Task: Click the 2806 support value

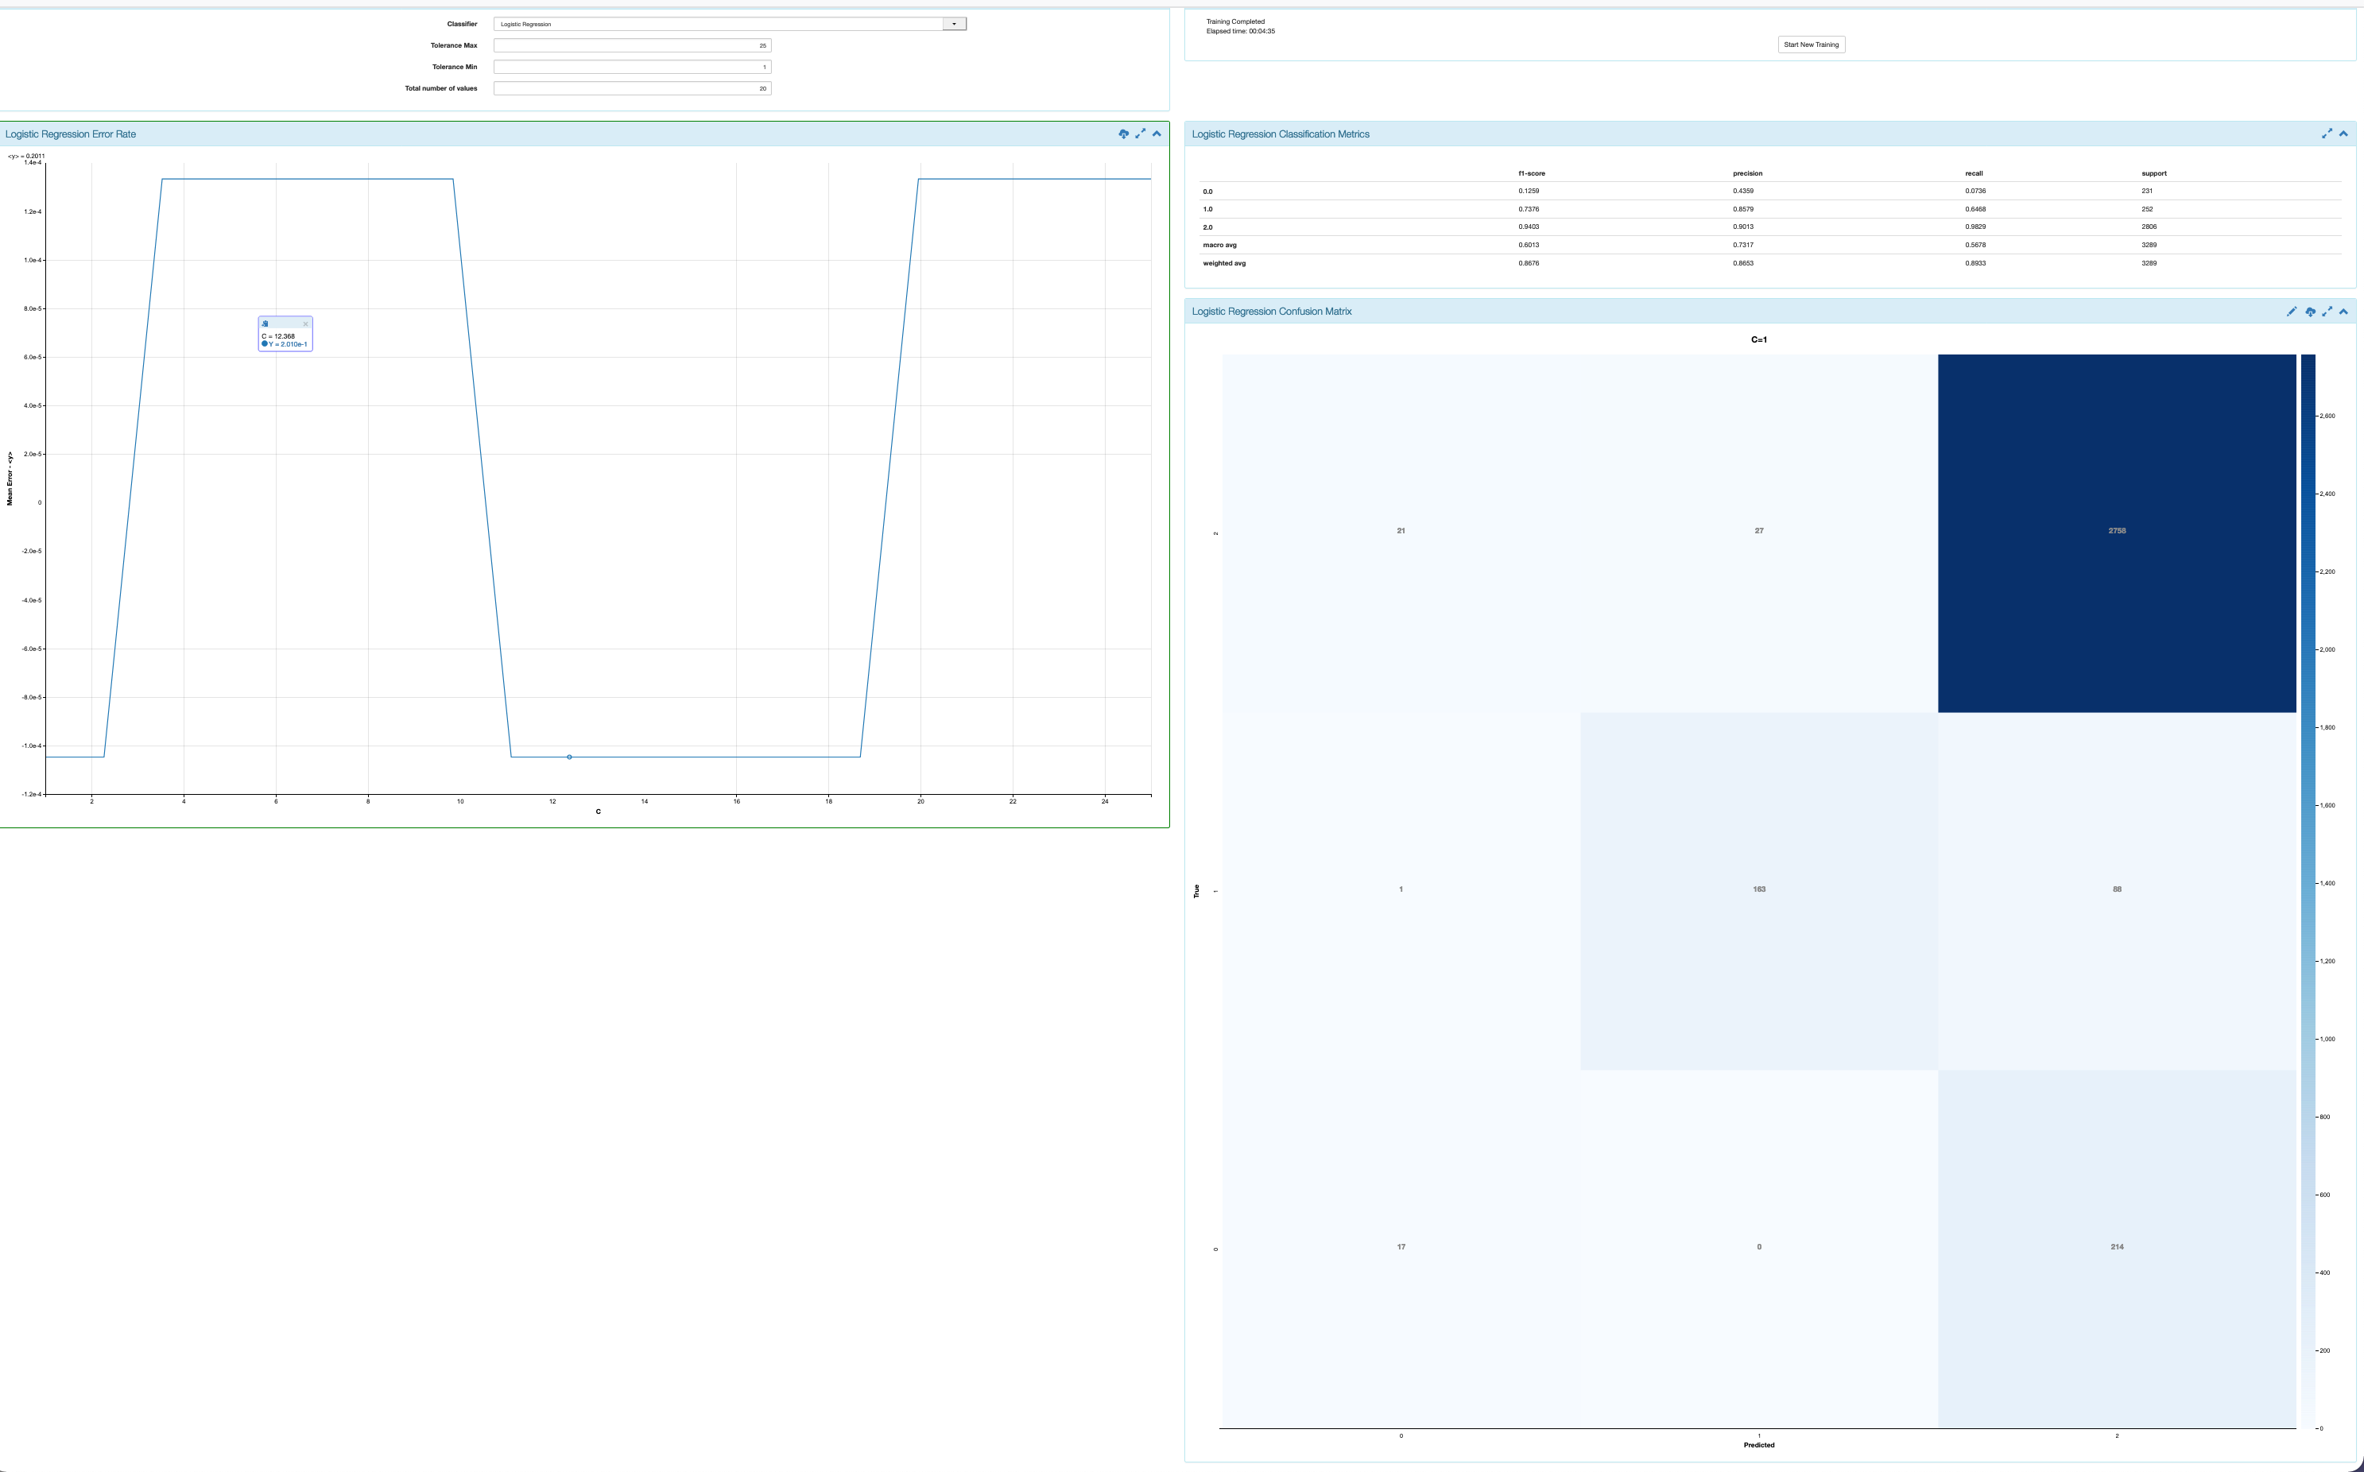Action: pos(2149,227)
